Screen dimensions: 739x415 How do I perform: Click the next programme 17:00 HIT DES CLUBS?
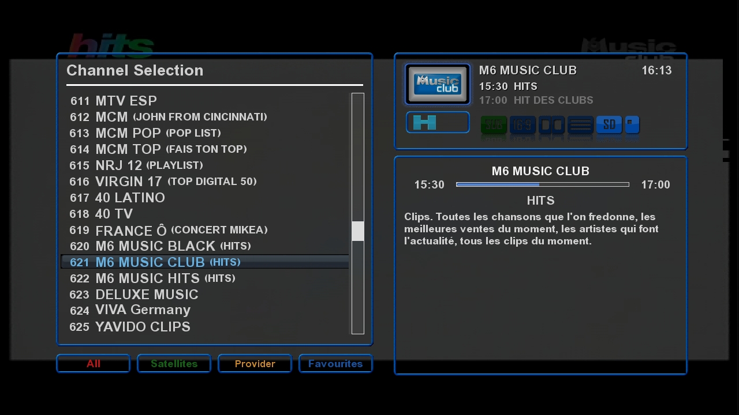tap(536, 100)
